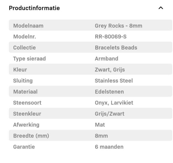
Task: Click the Zwart, Grijs color value
Action: coord(110,70)
